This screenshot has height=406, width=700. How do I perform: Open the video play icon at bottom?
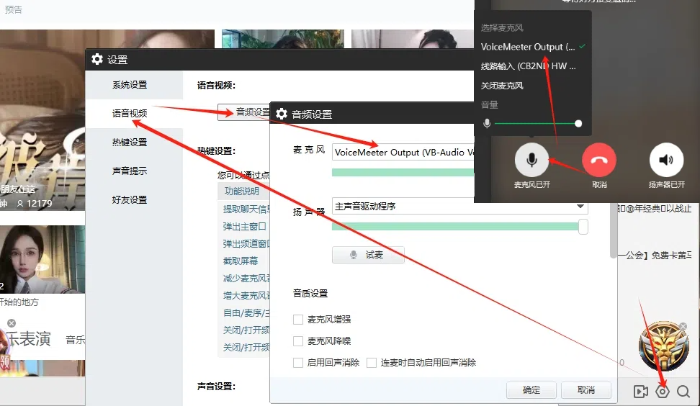coord(641,392)
